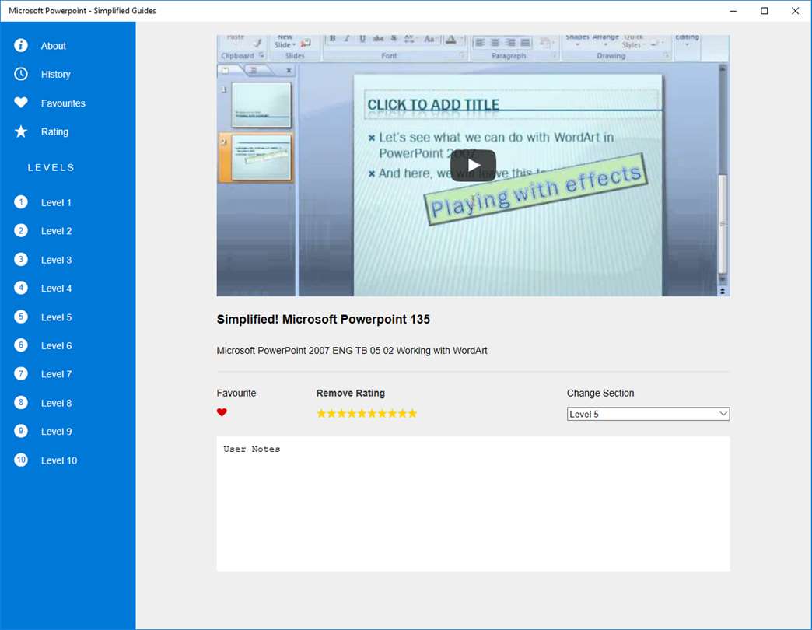
Task: Click the video title 'Simplified! Microsoft Powerpoint 135'
Action: click(323, 320)
